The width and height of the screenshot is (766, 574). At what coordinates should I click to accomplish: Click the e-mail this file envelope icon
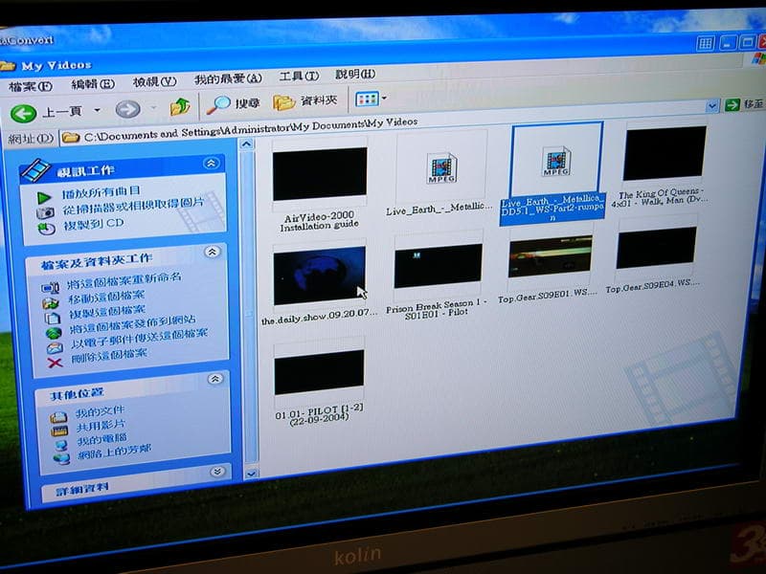coord(55,348)
